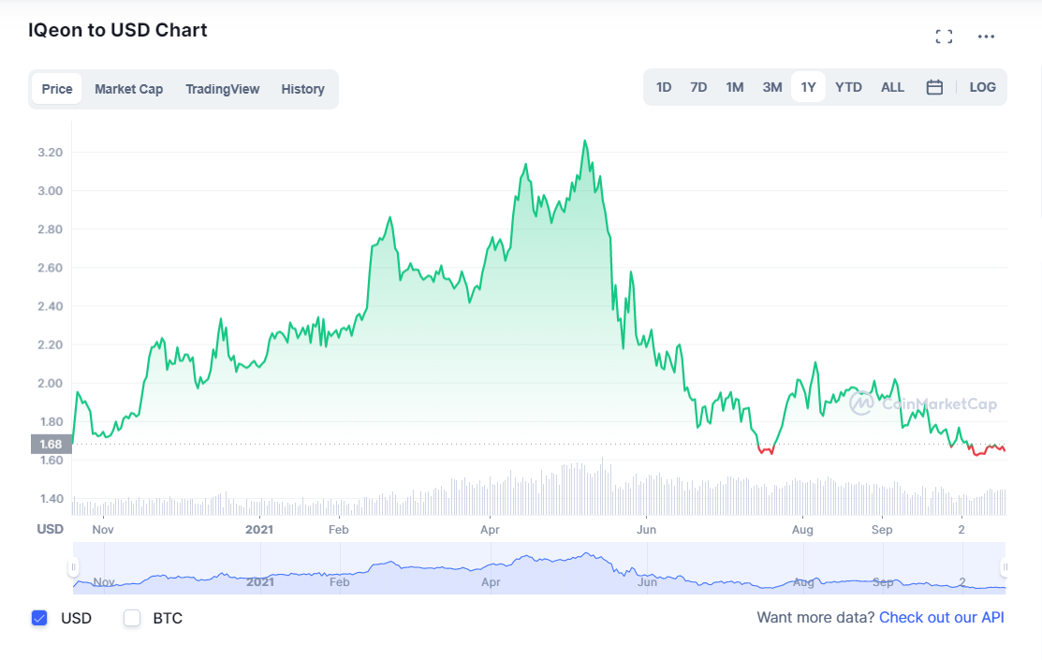The height and width of the screenshot is (660, 1042).
Task: Select the ALL time range
Action: pyautogui.click(x=892, y=87)
